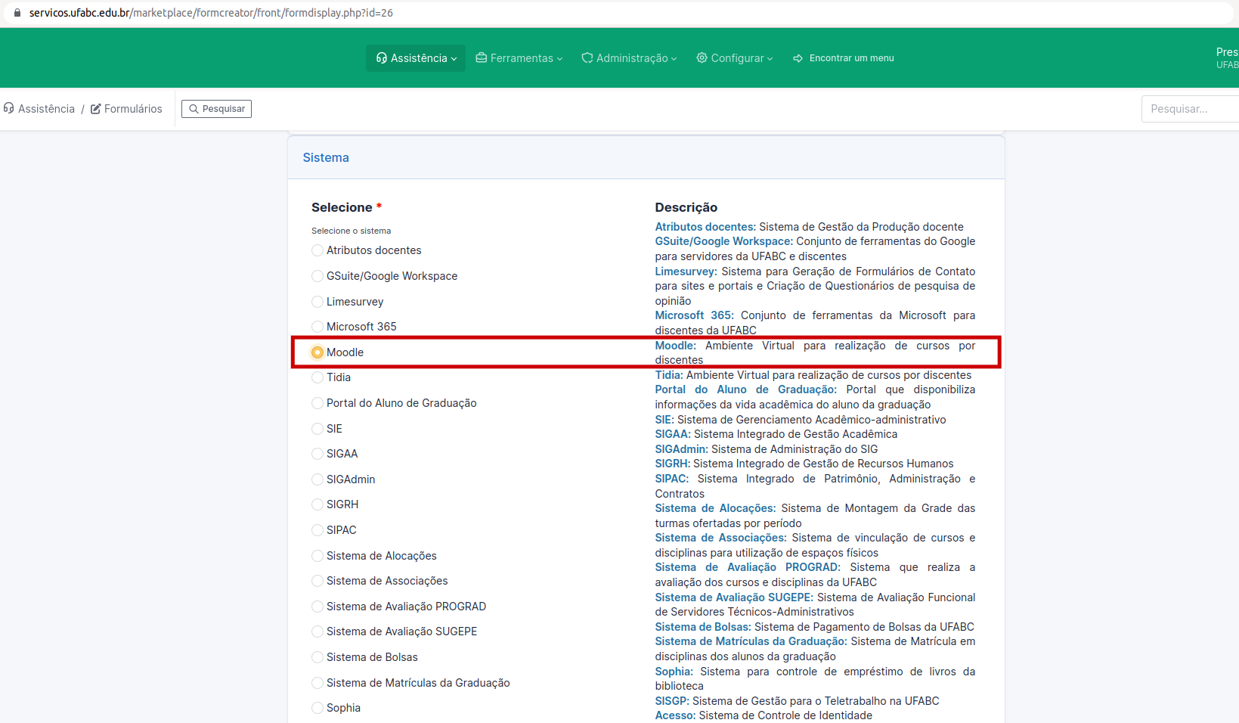Open the Ferramentas dropdown

(519, 57)
